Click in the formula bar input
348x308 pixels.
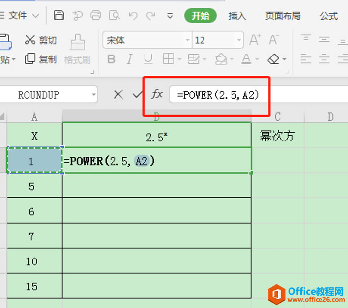(259, 94)
